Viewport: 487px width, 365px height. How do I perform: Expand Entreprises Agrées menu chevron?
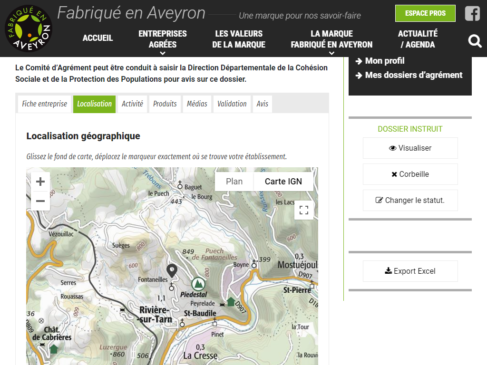pyautogui.click(x=163, y=53)
